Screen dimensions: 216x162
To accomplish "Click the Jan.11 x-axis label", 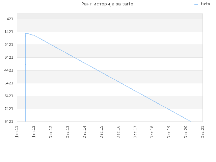I will click(17, 131).
